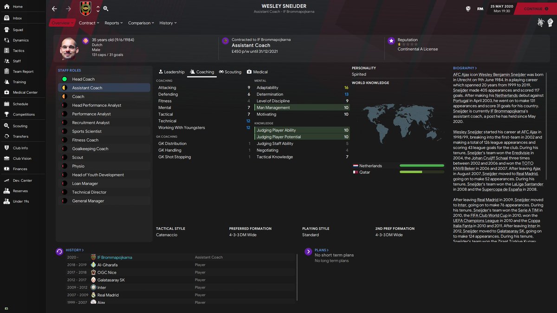Click the search magnifier icon
The width and height of the screenshot is (557, 313).
click(106, 9)
